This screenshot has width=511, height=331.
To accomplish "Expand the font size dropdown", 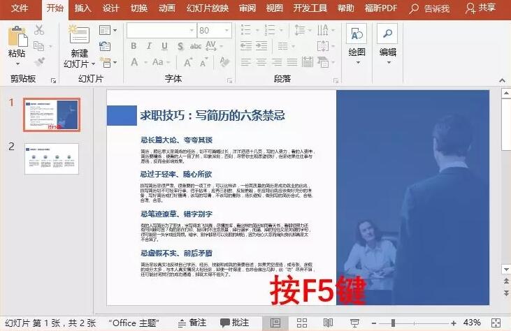I will tap(226, 31).
